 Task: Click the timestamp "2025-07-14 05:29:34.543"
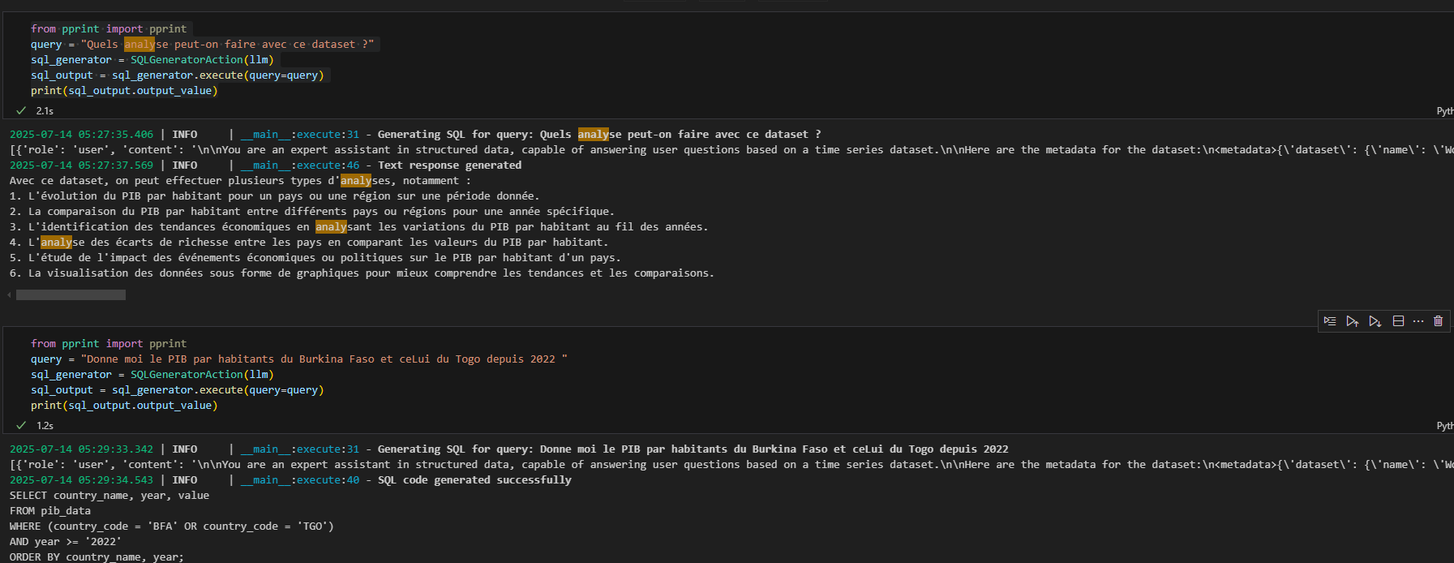point(81,480)
